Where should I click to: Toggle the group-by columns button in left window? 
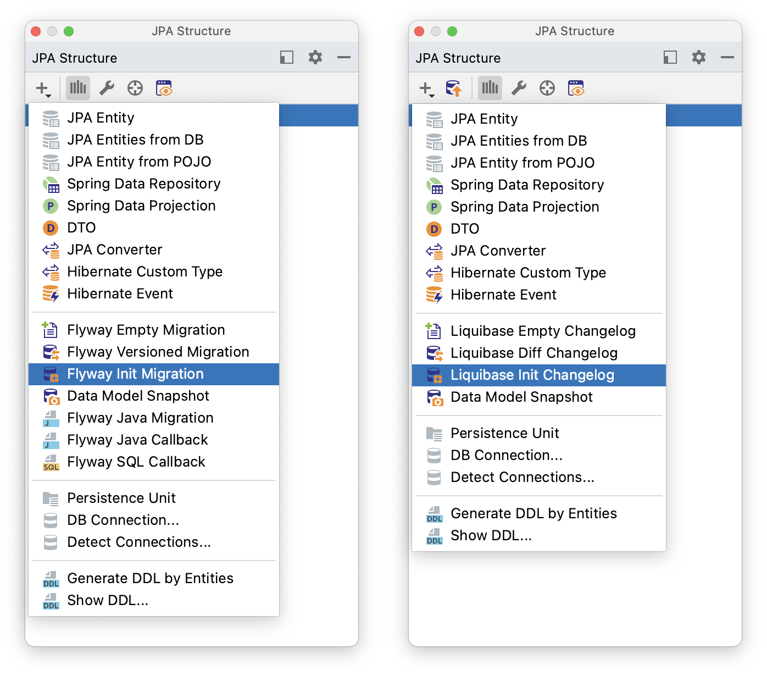coord(78,88)
